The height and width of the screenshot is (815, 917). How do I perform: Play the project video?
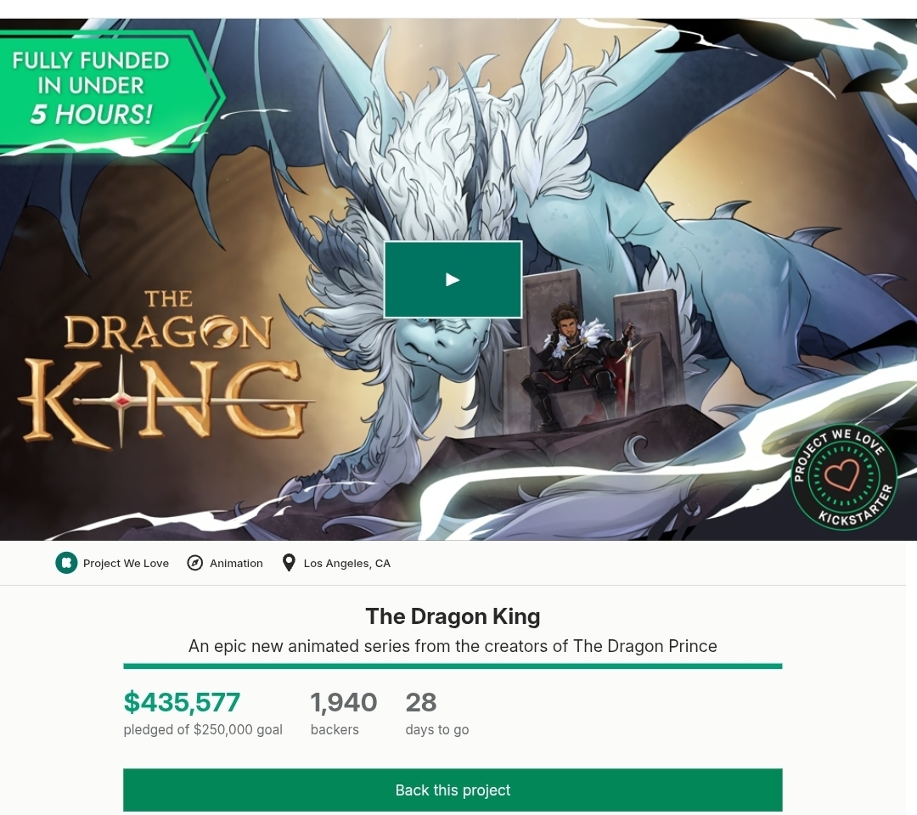pyautogui.click(x=453, y=279)
